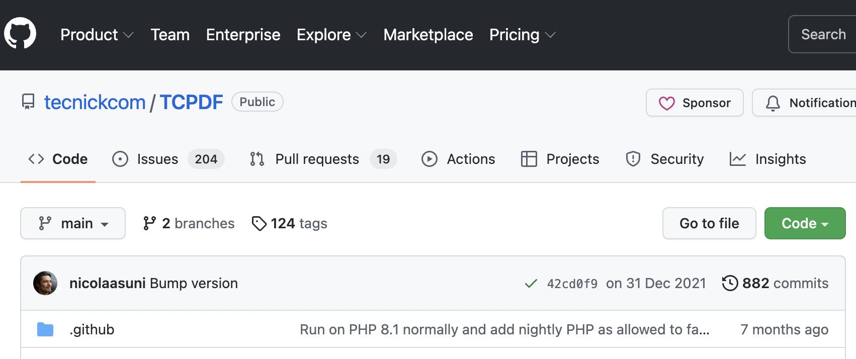
Task: Expand the Explore menu
Action: (332, 35)
